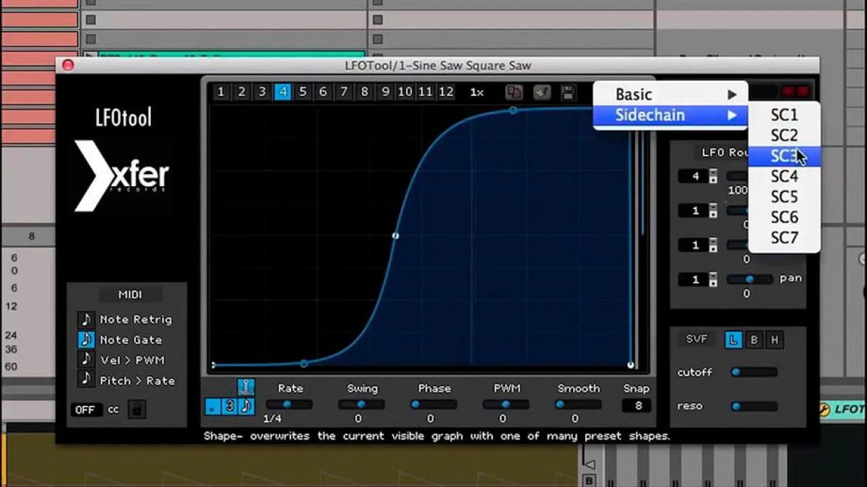
Task: Click the LFOtool device in the host track
Action: pyautogui.click(x=843, y=409)
